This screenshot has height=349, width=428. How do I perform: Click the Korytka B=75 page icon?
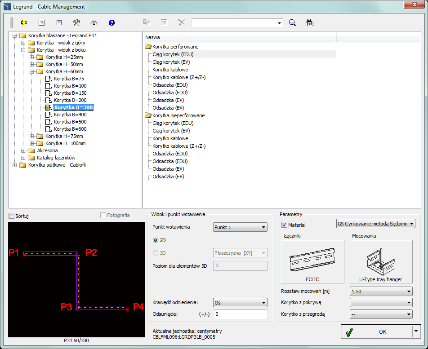[x=49, y=79]
